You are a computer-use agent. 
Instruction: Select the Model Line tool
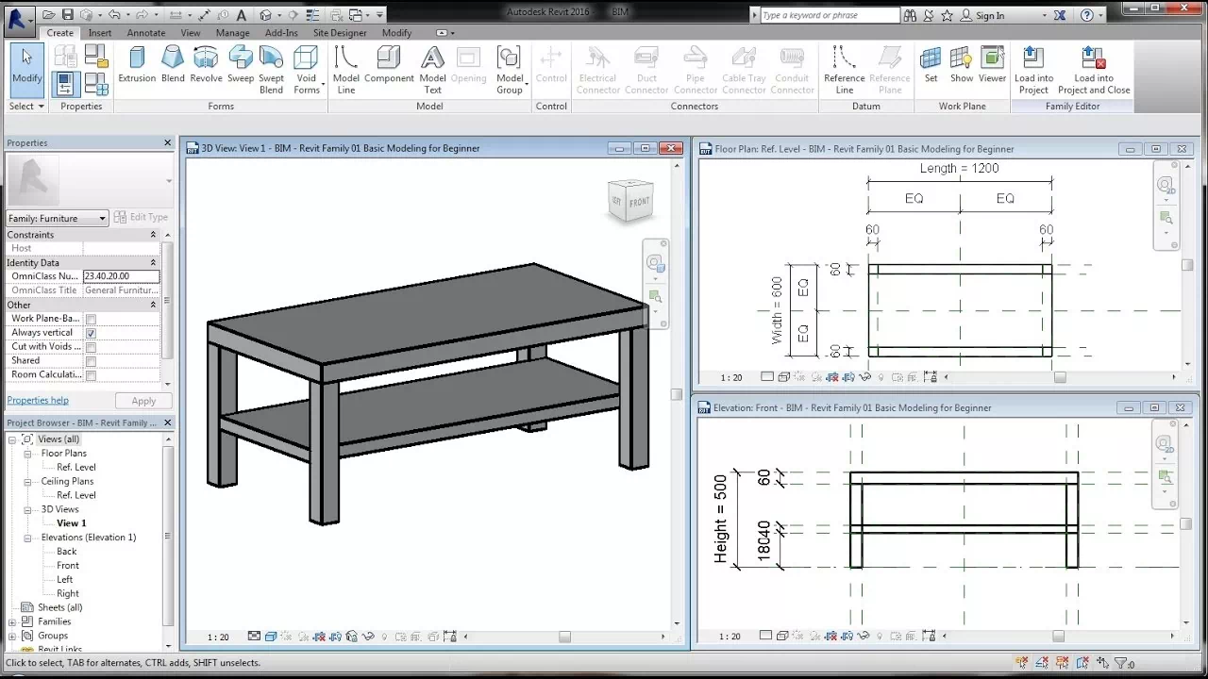pyautogui.click(x=345, y=66)
